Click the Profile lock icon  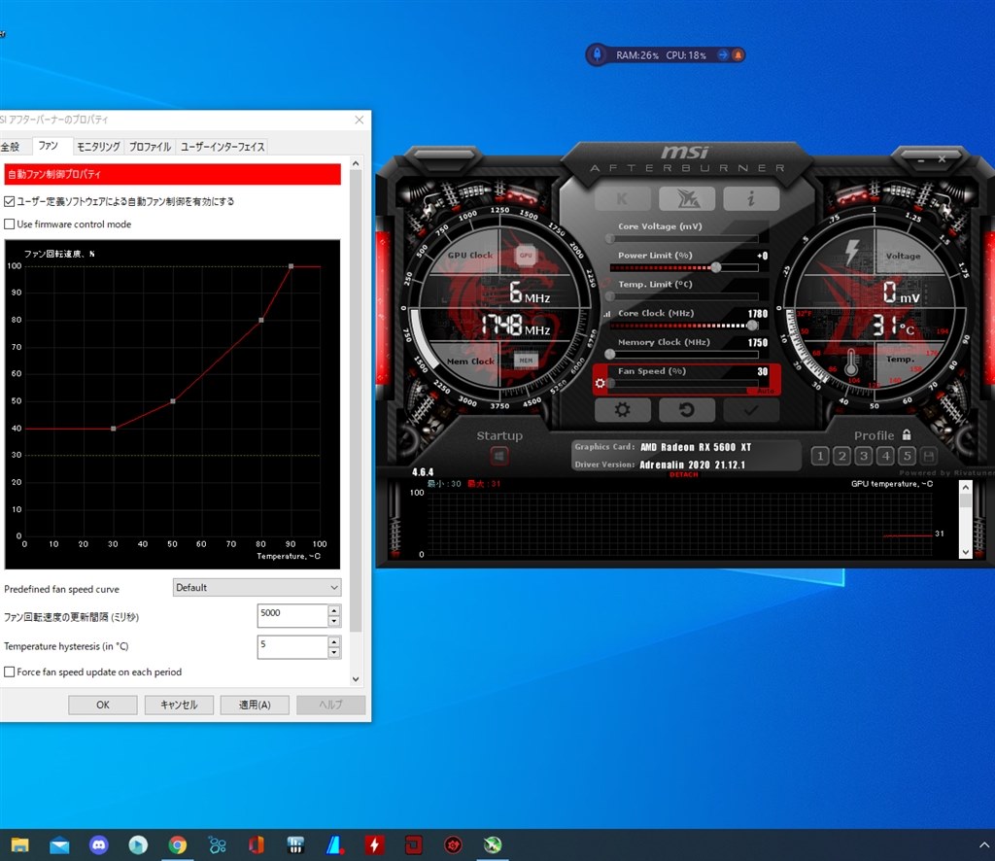click(907, 434)
